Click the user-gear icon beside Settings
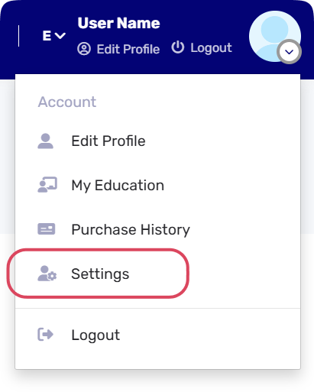Screen dimensions: 314x392 pos(47,274)
